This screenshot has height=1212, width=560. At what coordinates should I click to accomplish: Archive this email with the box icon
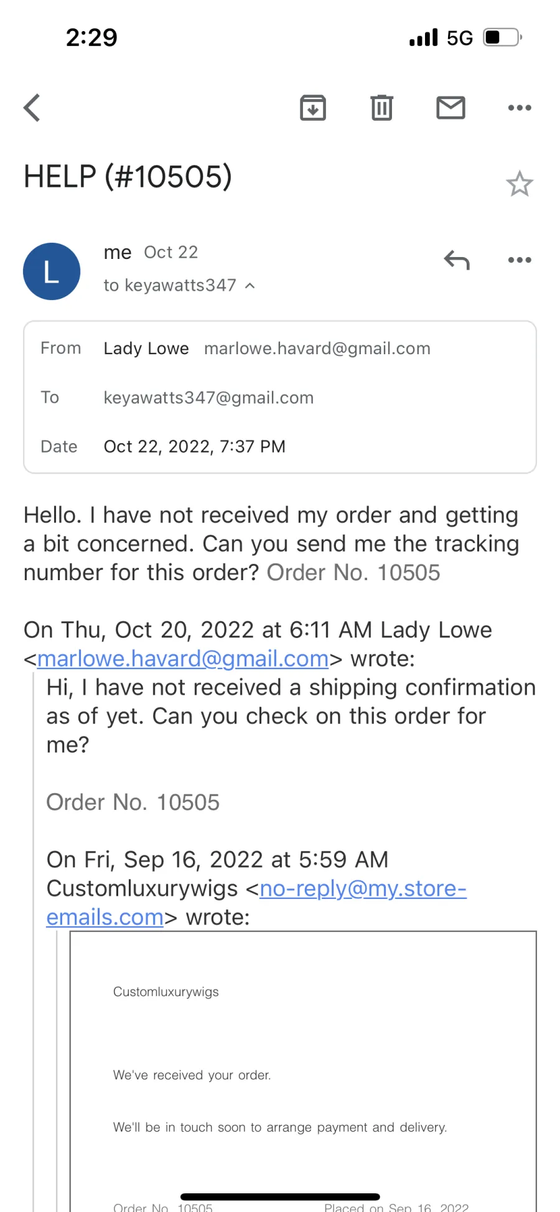click(x=313, y=108)
